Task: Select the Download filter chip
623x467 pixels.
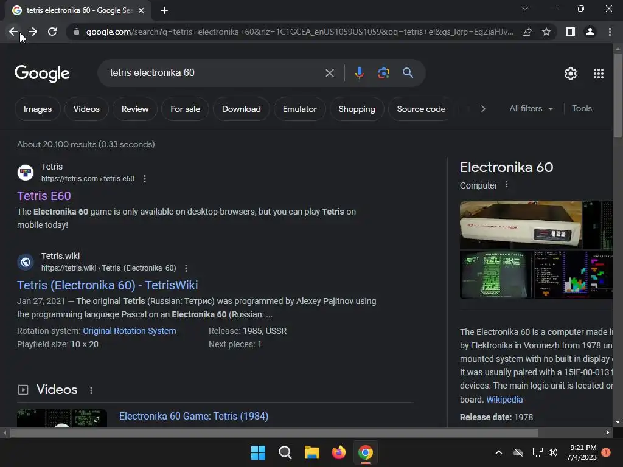Action: click(x=241, y=109)
